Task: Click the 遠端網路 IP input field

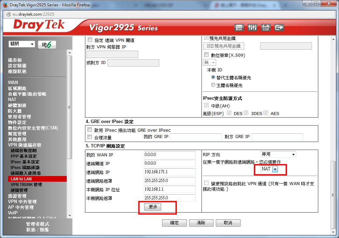Action: click(169, 172)
